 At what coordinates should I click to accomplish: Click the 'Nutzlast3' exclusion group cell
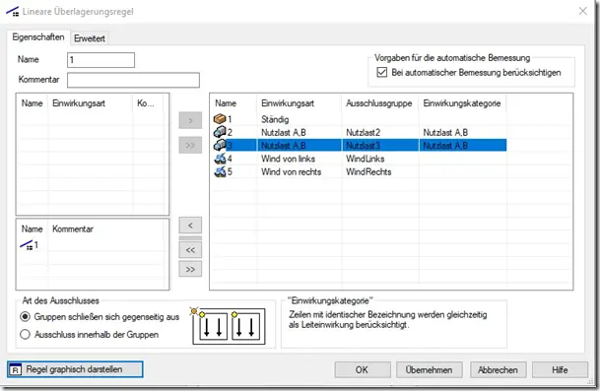363,146
